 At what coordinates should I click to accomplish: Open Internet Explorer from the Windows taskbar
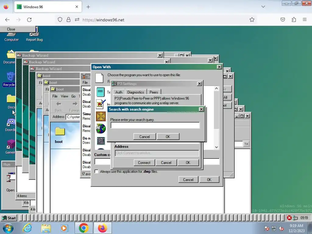27,228
